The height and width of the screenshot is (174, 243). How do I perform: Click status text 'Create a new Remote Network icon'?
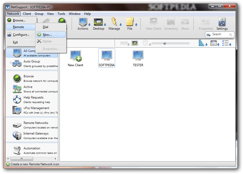35,164
